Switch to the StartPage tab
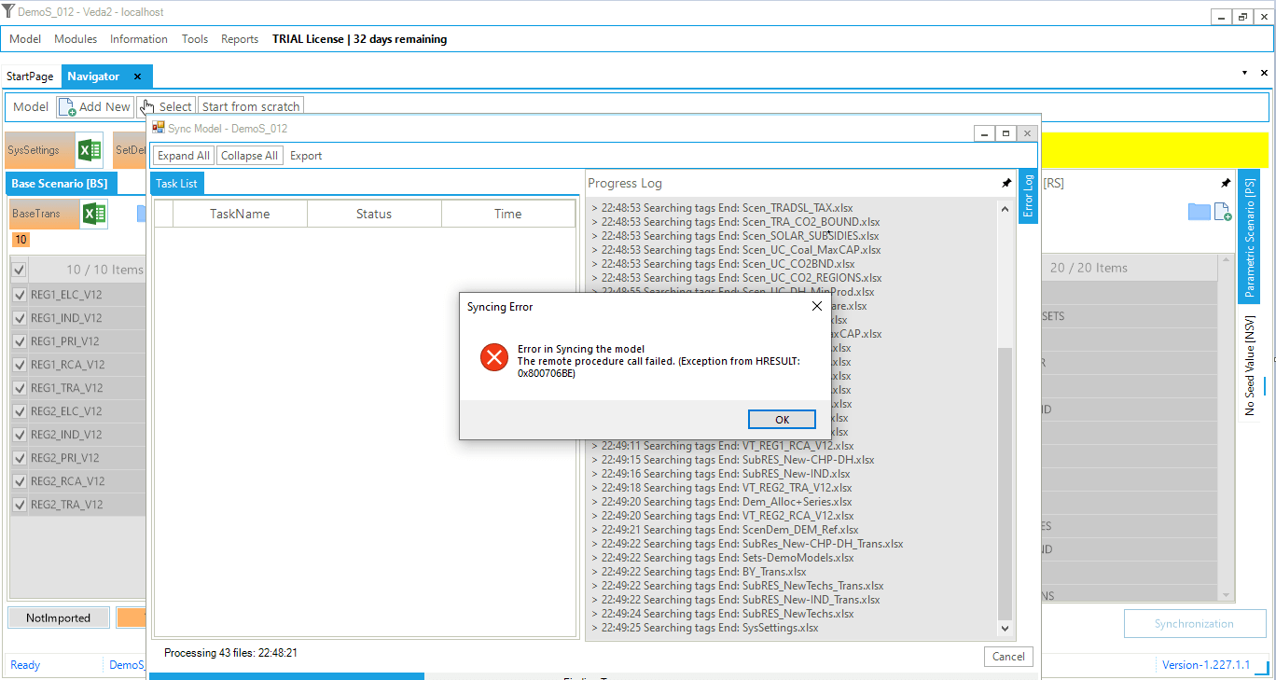Screen dimensions: 1276x680 (x=30, y=76)
